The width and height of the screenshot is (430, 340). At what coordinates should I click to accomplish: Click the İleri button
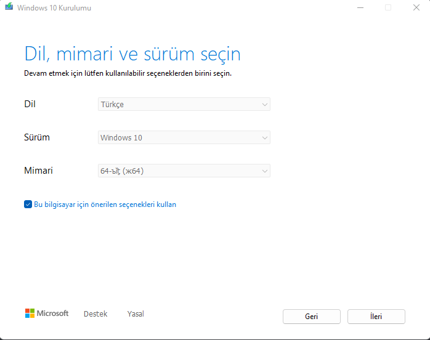coord(376,317)
